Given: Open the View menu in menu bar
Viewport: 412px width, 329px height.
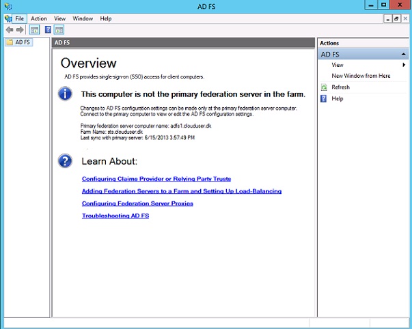Looking at the screenshot, I should coord(59,18).
